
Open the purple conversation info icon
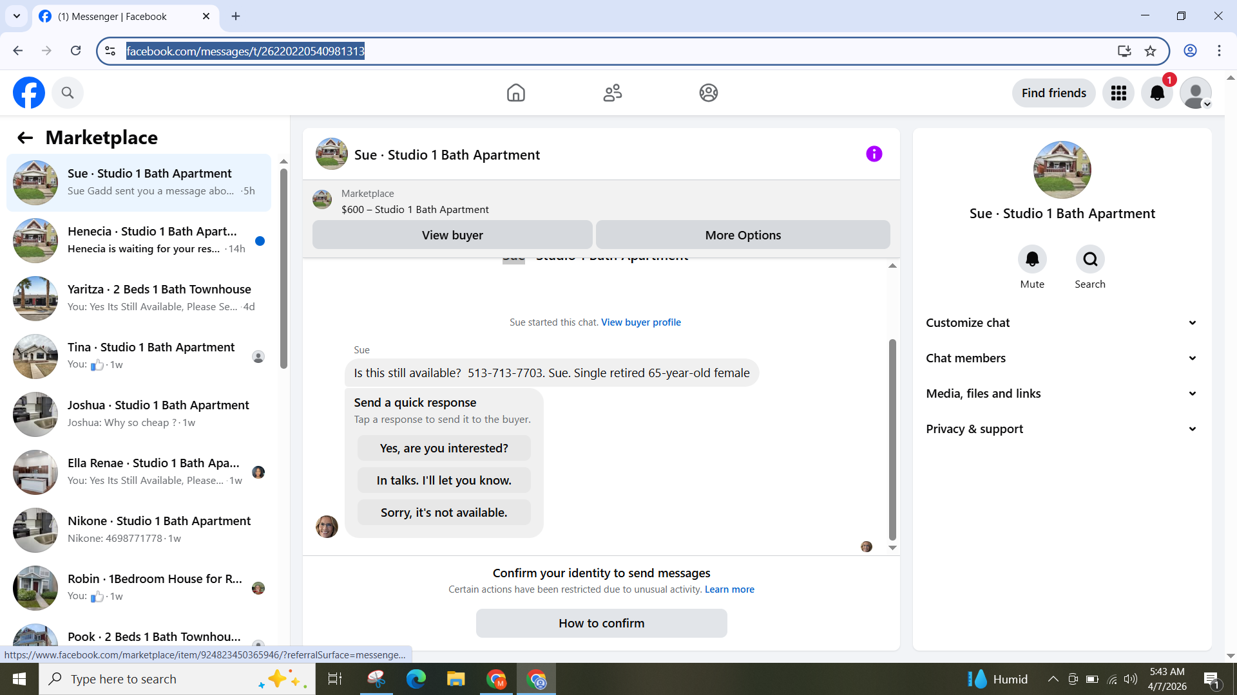874,154
